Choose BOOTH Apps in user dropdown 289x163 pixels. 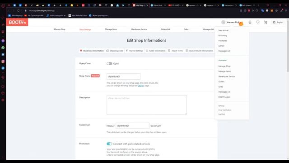coord(224,97)
